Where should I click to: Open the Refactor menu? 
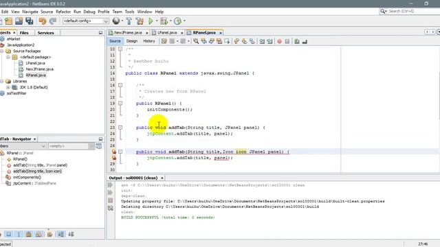(x=63, y=12)
